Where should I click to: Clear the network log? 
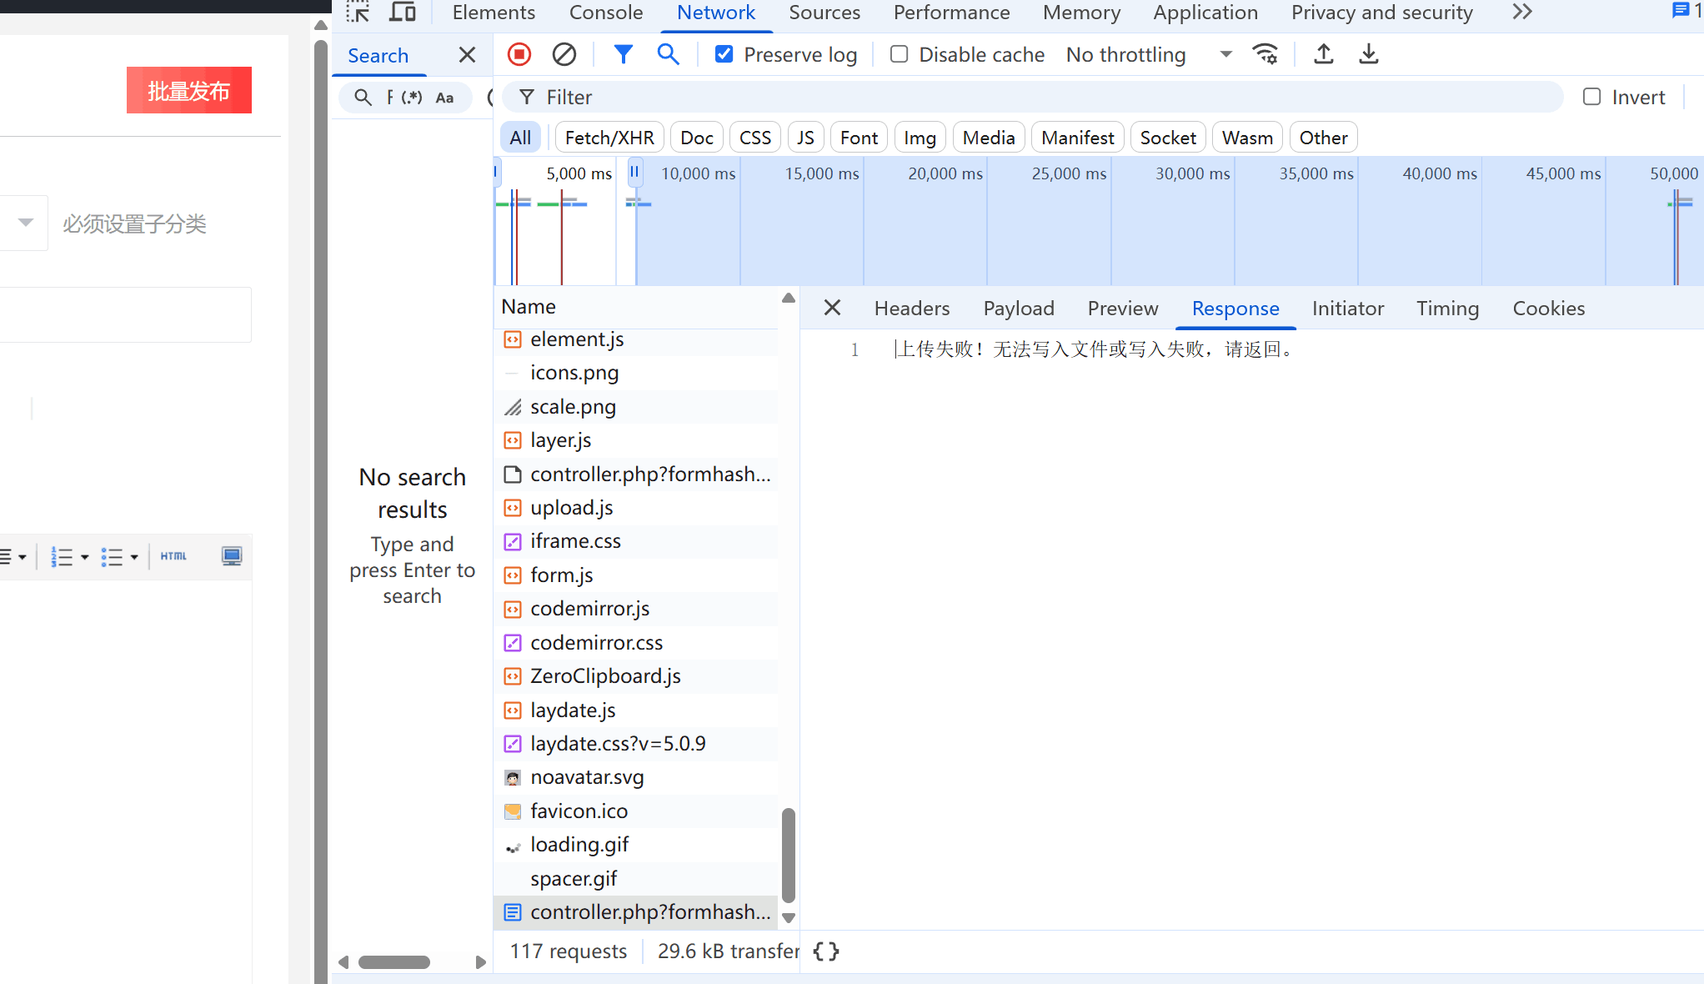[564, 55]
